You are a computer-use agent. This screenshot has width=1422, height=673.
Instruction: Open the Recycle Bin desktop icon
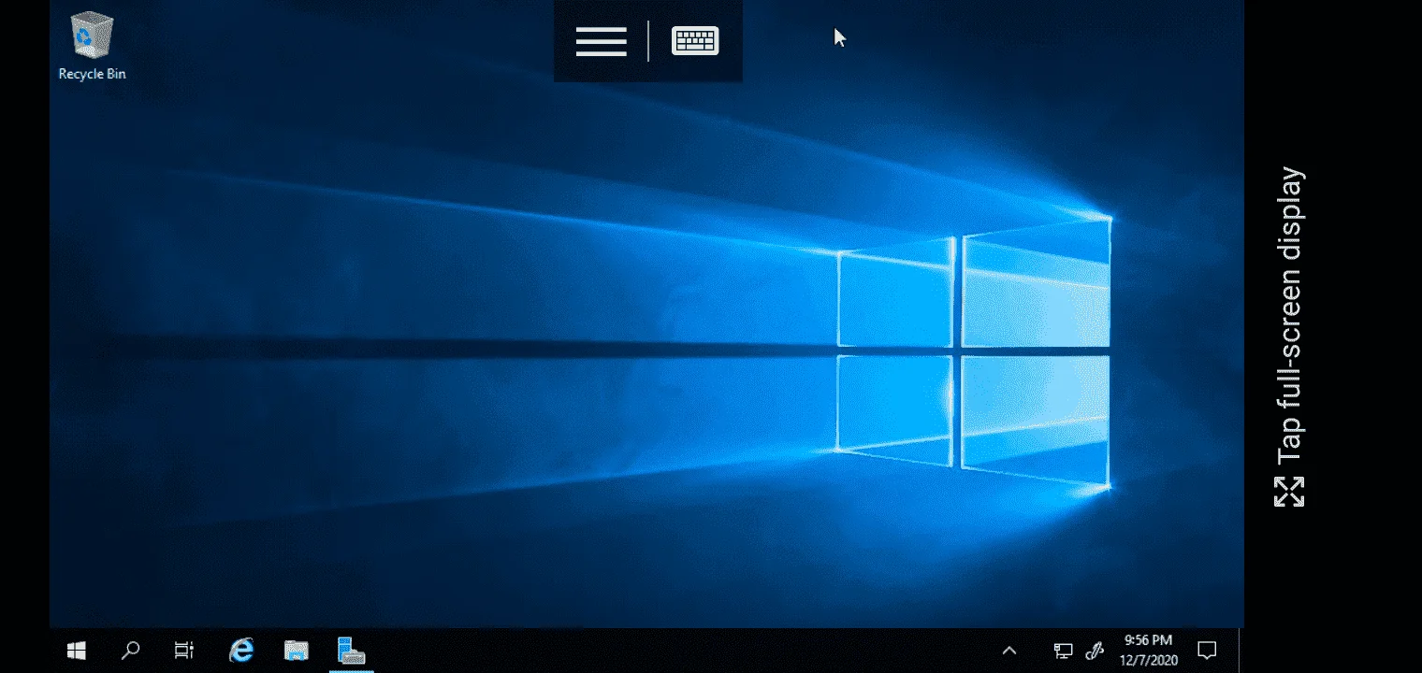pos(92,46)
